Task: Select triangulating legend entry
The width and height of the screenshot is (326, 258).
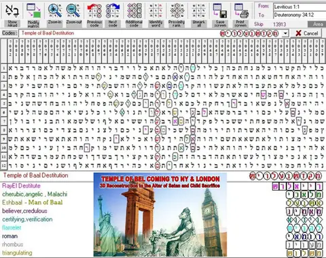Action: pos(17,253)
